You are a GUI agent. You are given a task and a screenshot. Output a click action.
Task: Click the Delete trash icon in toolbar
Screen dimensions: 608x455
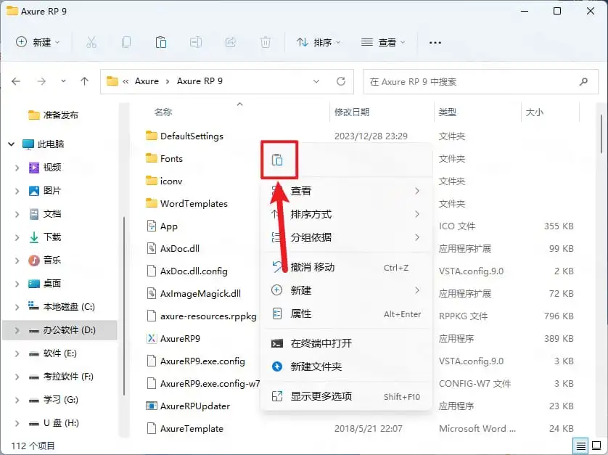coord(266,42)
